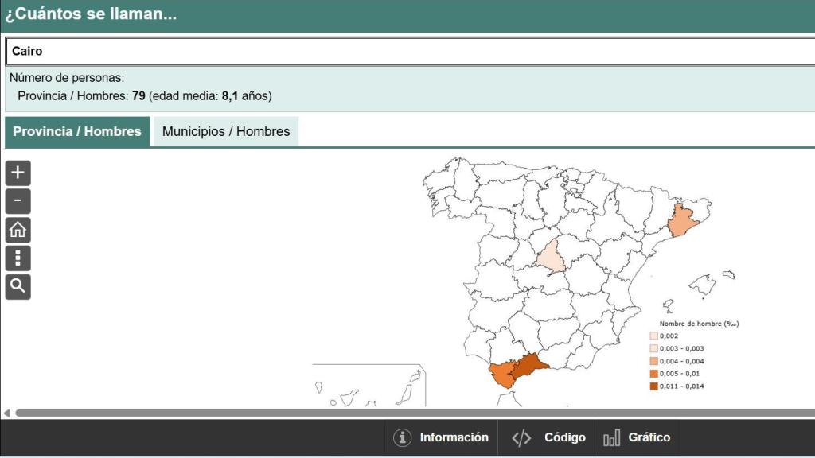Select the Provincia / Hombres tab

(77, 132)
